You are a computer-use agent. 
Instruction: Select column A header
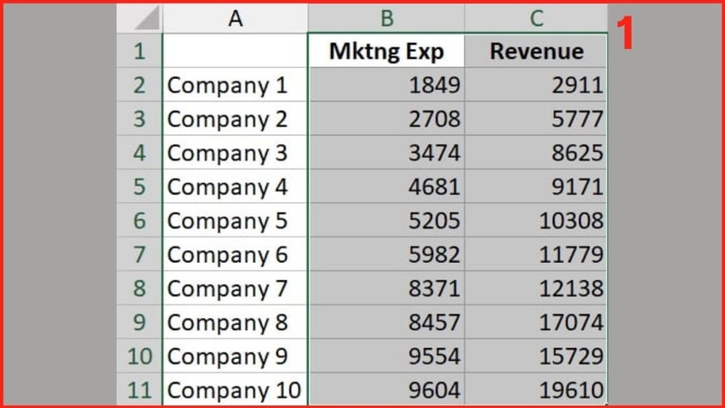[x=236, y=18]
